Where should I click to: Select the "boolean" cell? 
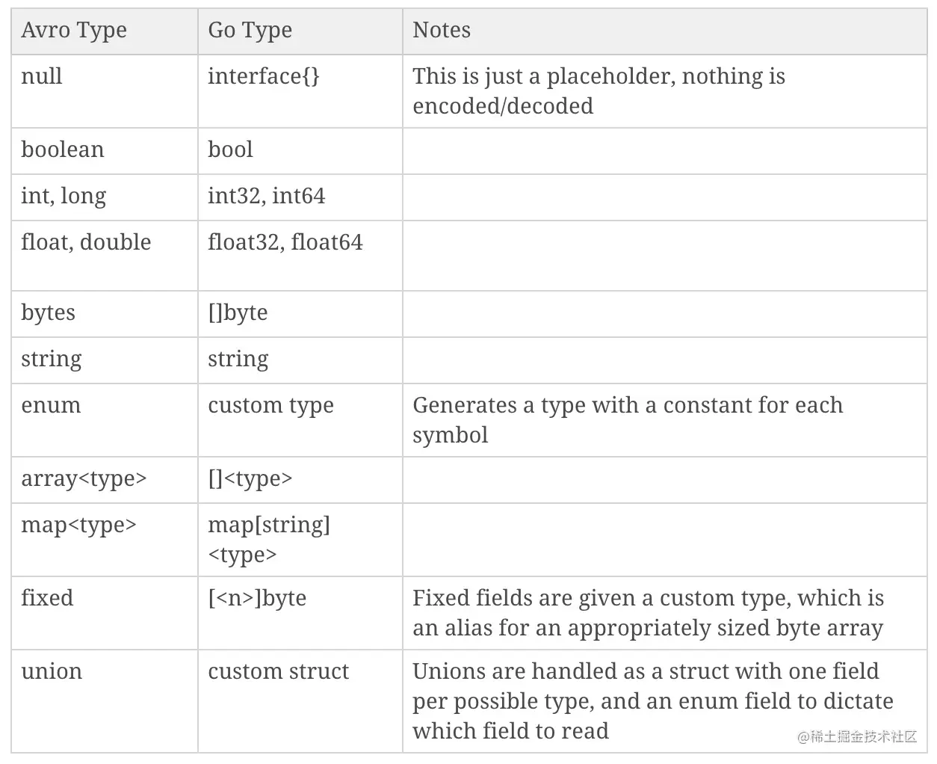coord(63,150)
